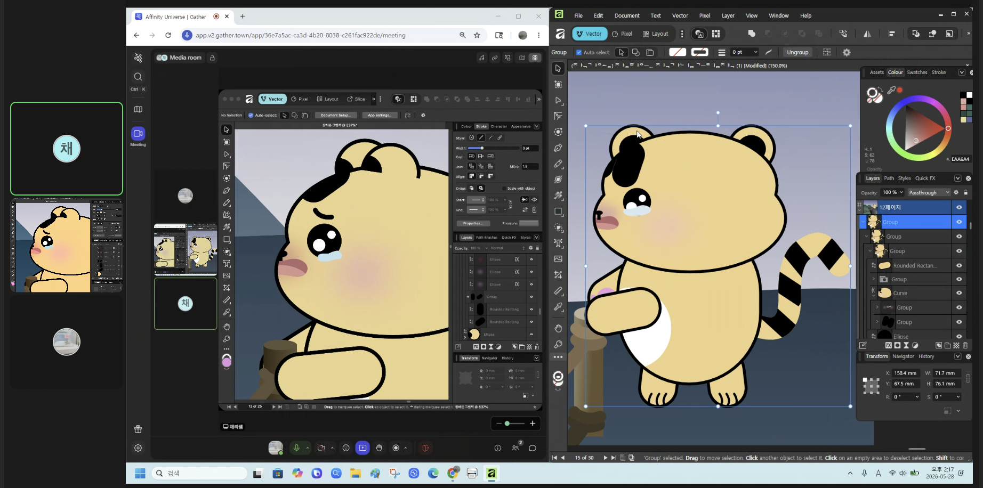Switch to the Swatches tab
983x488 pixels.
pos(917,72)
